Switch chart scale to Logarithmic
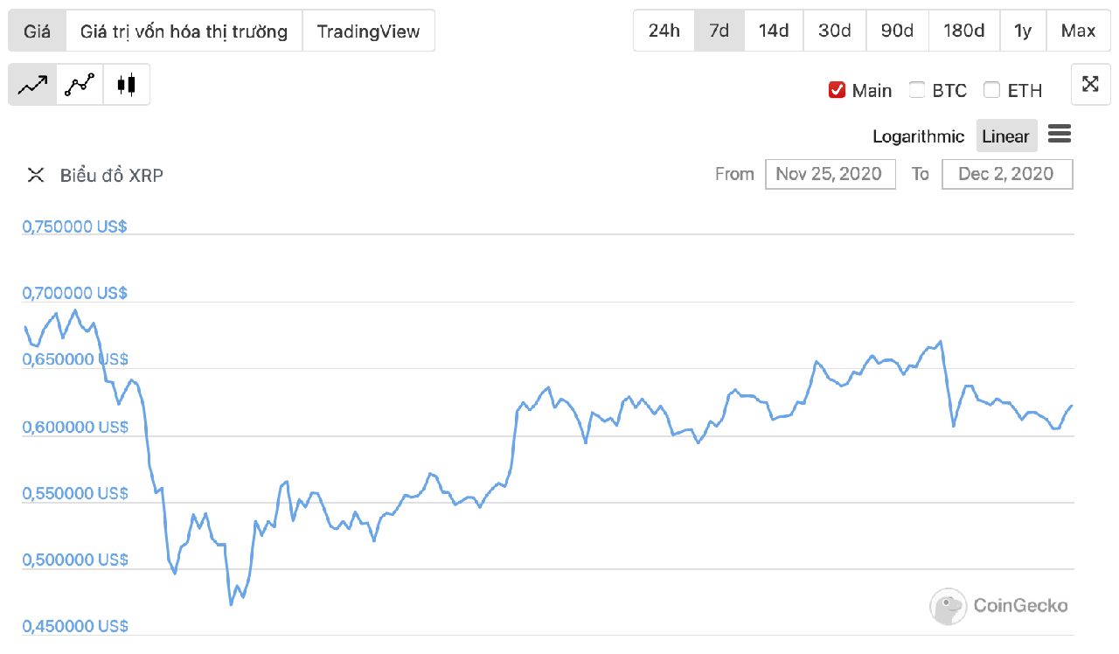This screenshot has height=654, width=1119. [x=919, y=136]
